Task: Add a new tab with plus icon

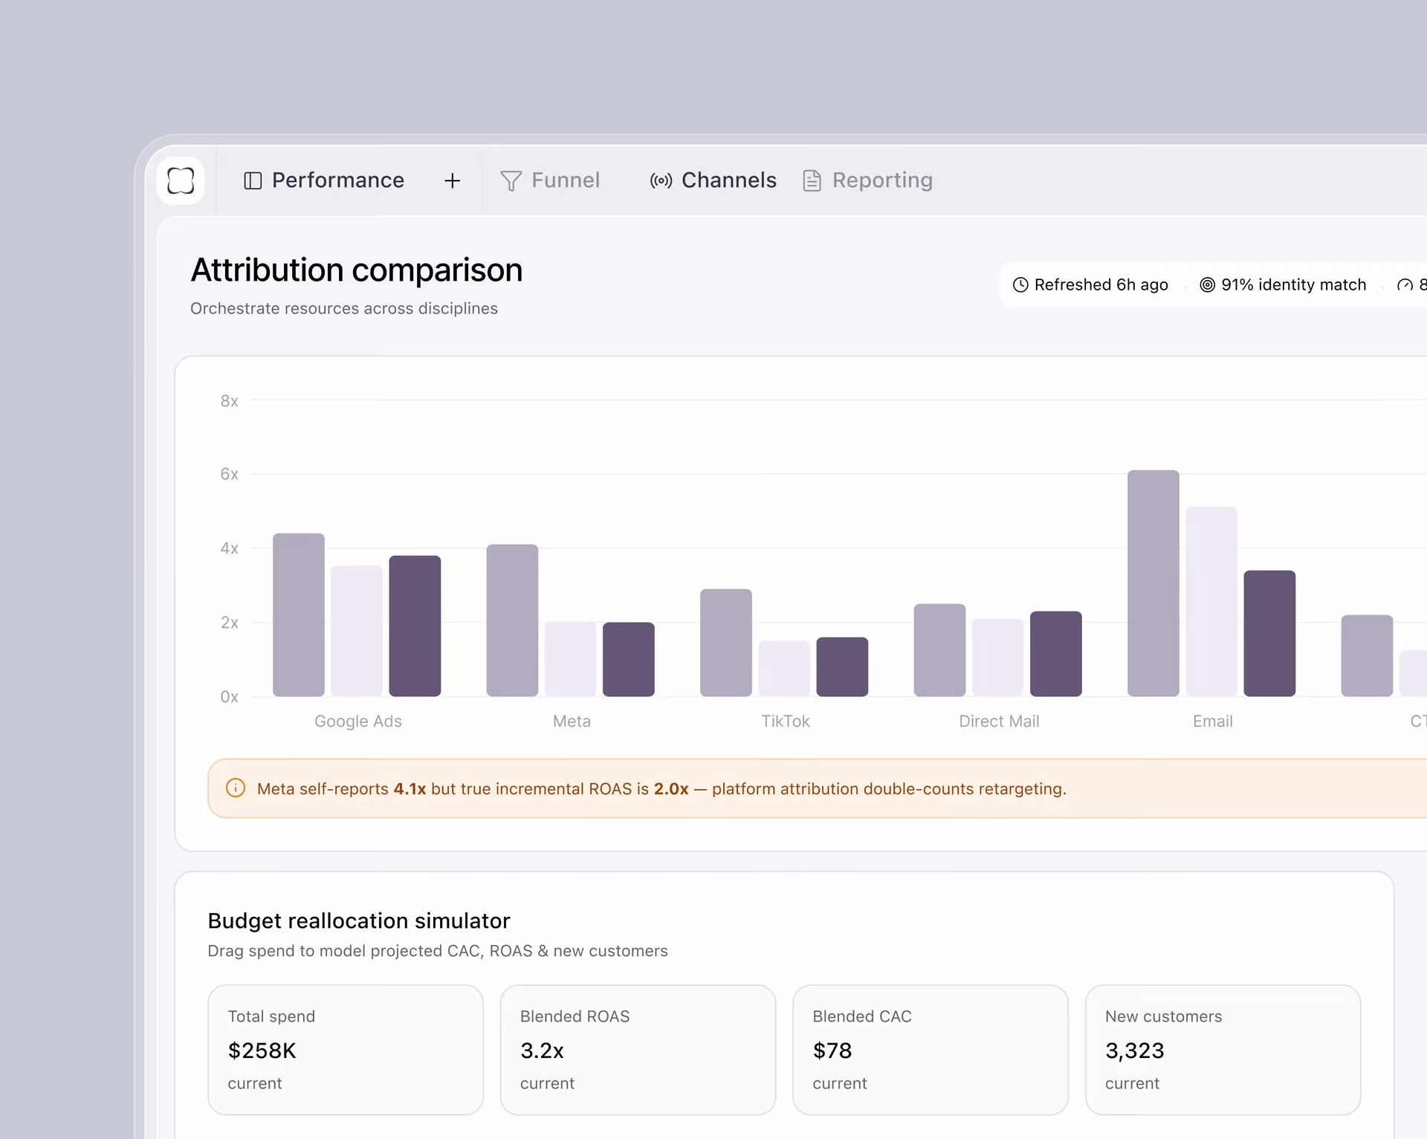Action: point(452,181)
